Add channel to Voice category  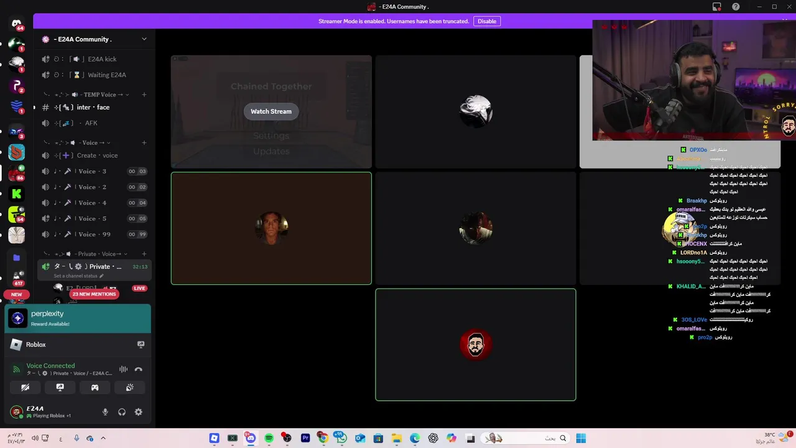coord(144,142)
